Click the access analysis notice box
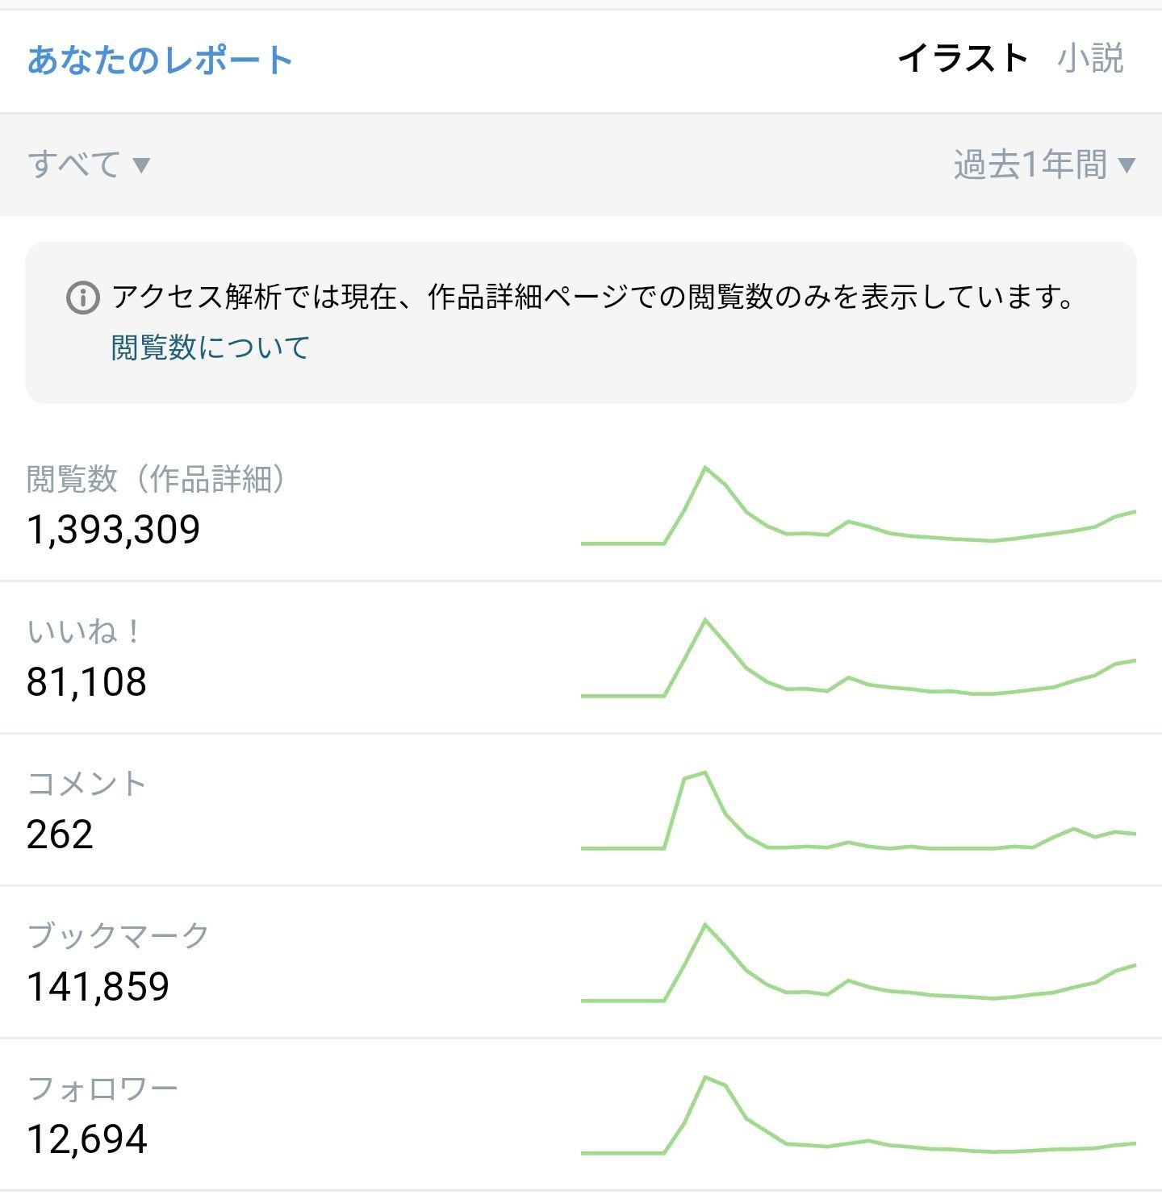The width and height of the screenshot is (1162, 1203). coord(581,323)
